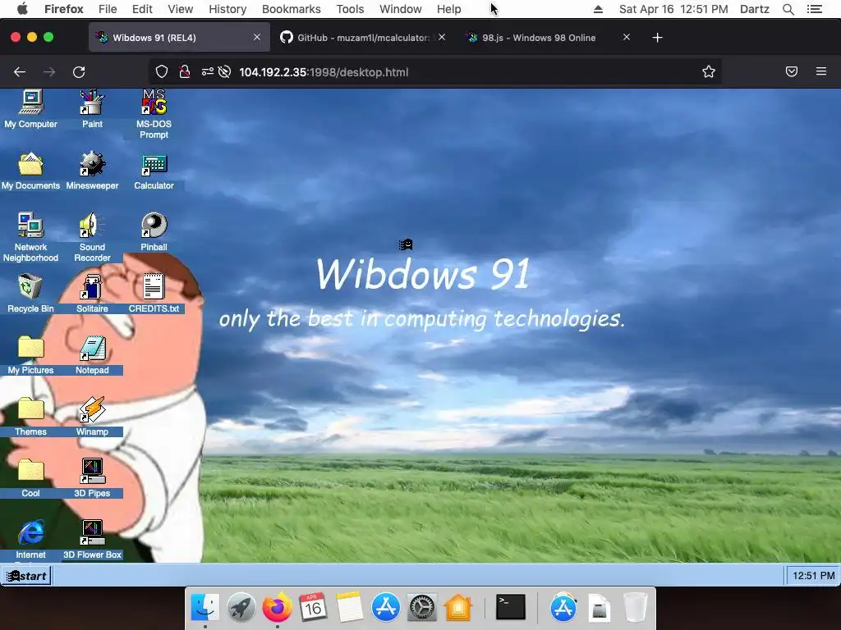Start the Pinball desktop shortcut
The width and height of the screenshot is (841, 630).
pos(154,232)
